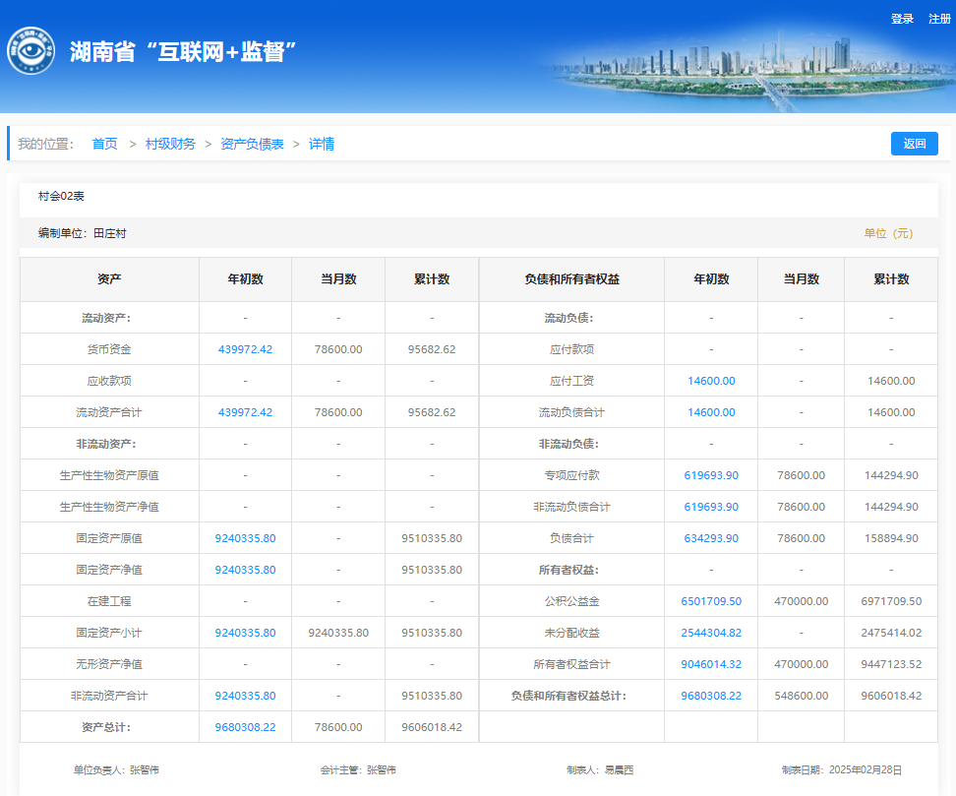Click 专项应付款 累计数 144294.90 cell

891,476
